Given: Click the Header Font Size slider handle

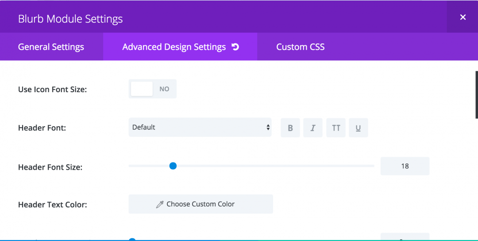Looking at the screenshot, I should (173, 166).
